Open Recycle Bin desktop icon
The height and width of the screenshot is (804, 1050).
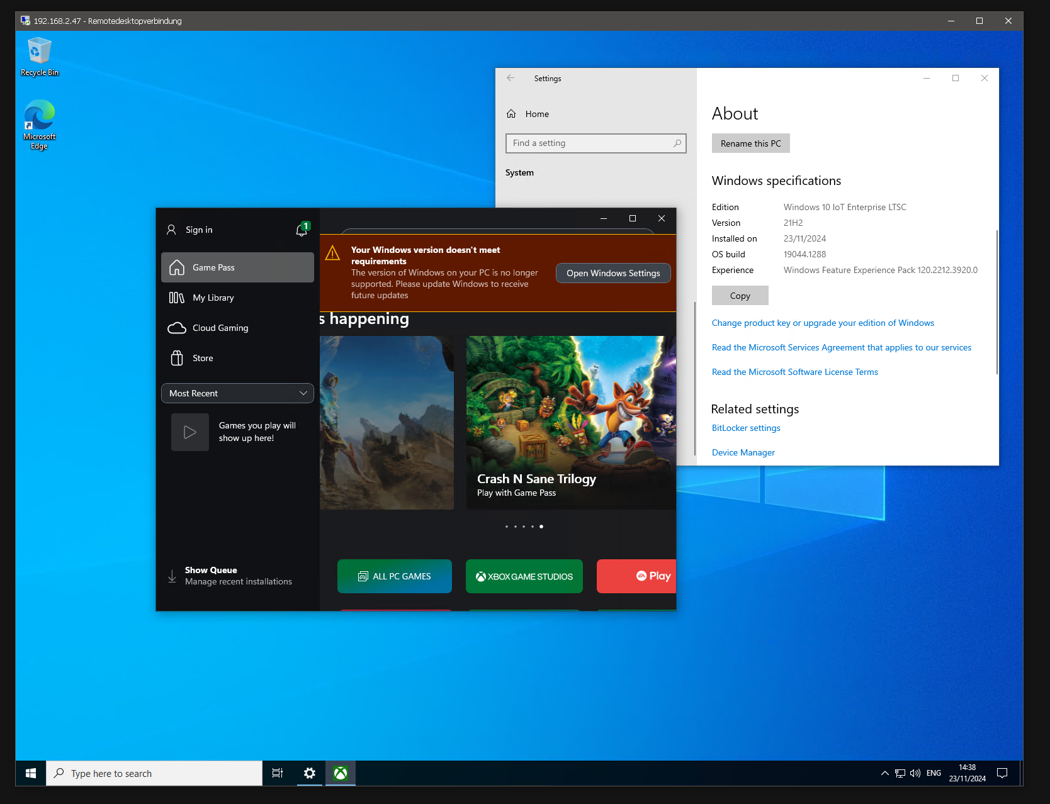tap(39, 57)
